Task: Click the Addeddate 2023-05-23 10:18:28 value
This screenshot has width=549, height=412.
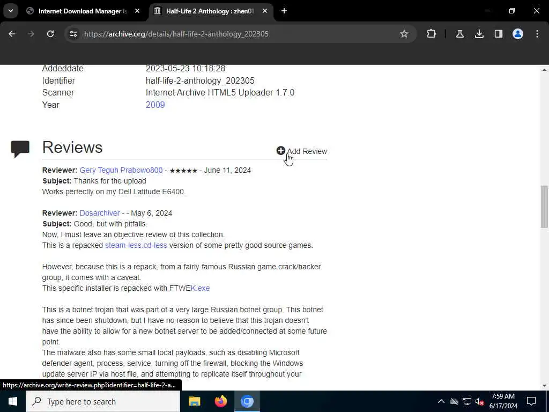Action: pos(185,68)
